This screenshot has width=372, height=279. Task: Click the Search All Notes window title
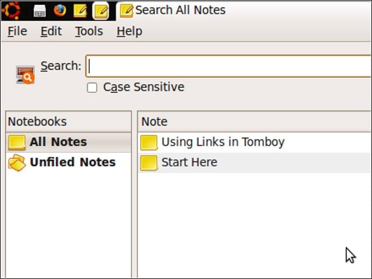pos(180,10)
